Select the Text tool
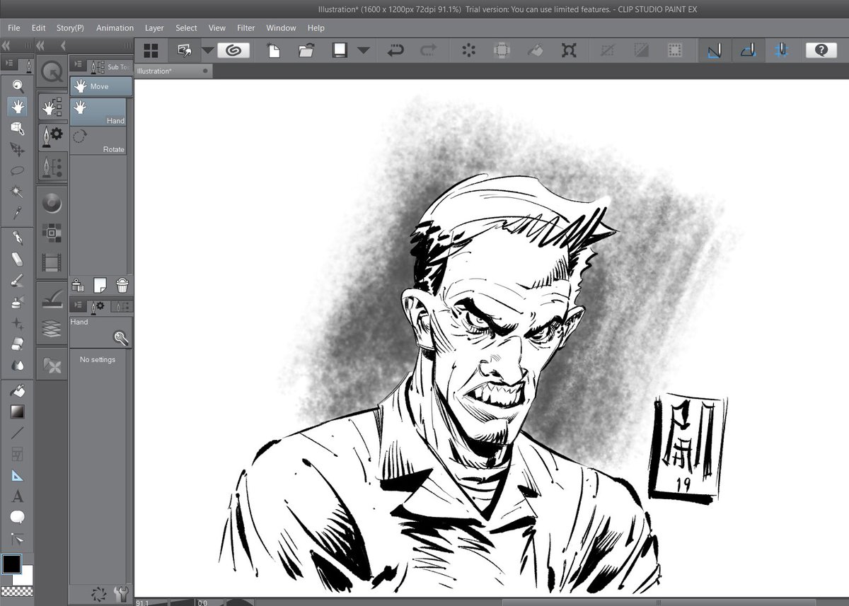849x606 pixels. click(18, 496)
